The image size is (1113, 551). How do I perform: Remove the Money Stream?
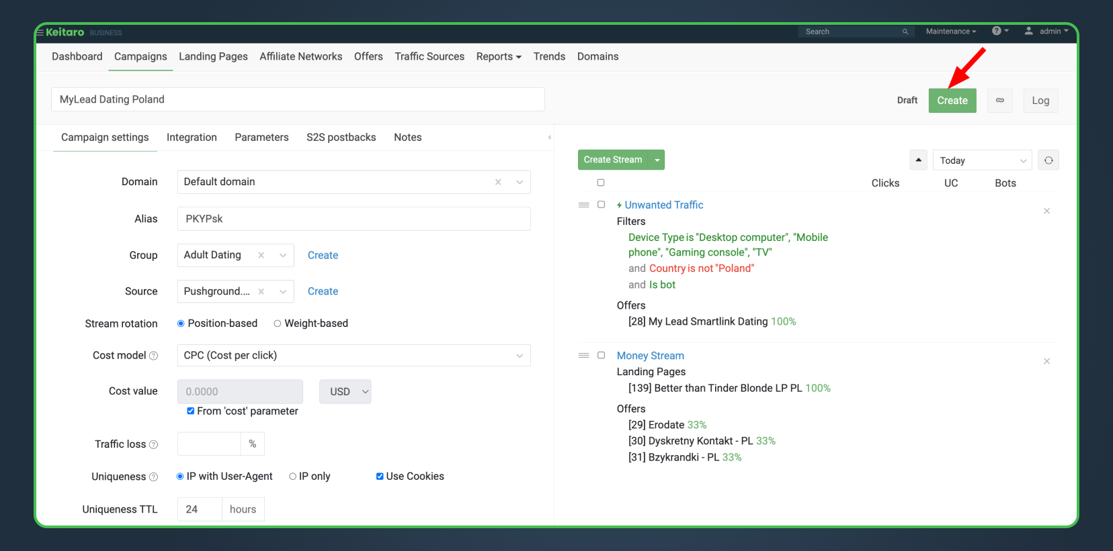click(x=1046, y=361)
